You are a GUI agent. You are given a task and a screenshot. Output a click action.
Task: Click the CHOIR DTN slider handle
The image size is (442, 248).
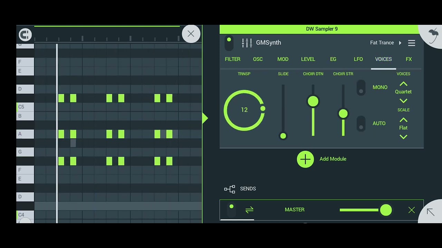pyautogui.click(x=313, y=101)
